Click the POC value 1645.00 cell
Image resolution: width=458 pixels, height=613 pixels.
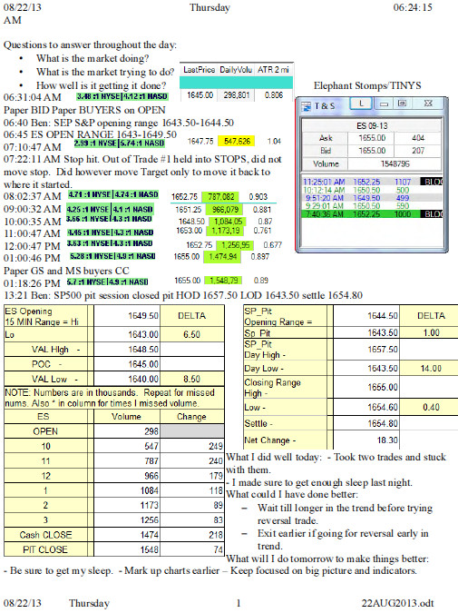127,364
